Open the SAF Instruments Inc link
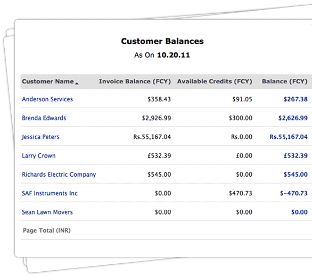 click(x=50, y=193)
